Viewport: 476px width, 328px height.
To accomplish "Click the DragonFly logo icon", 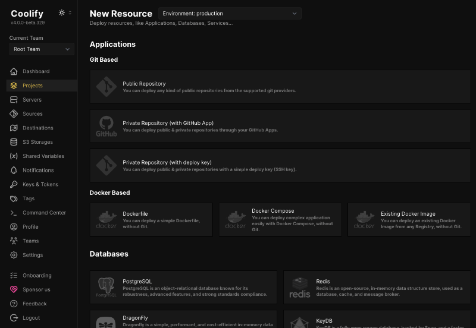I will (x=106, y=322).
